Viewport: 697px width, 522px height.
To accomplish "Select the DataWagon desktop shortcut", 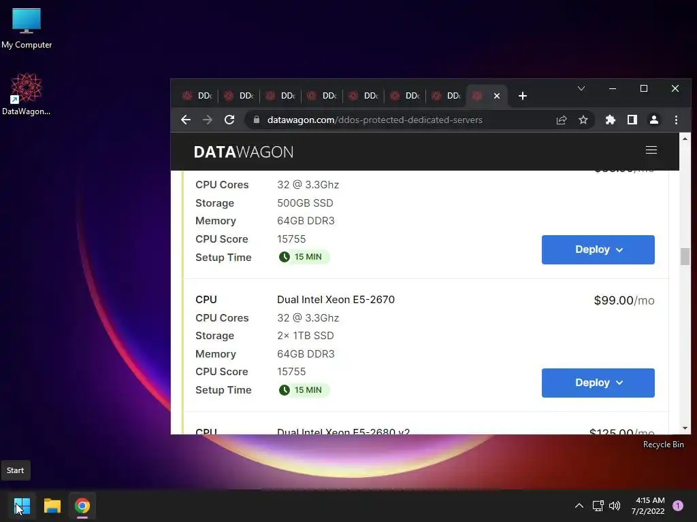I will tap(27, 94).
